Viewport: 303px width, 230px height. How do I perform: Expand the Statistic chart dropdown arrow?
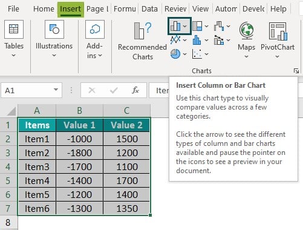click(x=206, y=40)
